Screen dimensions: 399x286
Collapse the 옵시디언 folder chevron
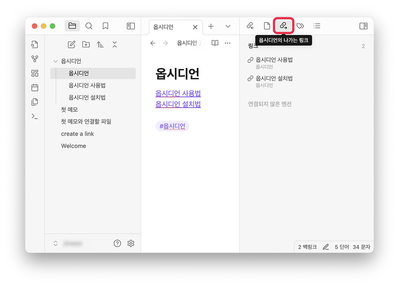tap(55, 61)
